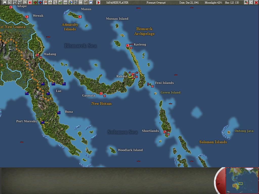Click the floppy disk save game icon
Screen dimensions: 259x194
tap(5, 3)
